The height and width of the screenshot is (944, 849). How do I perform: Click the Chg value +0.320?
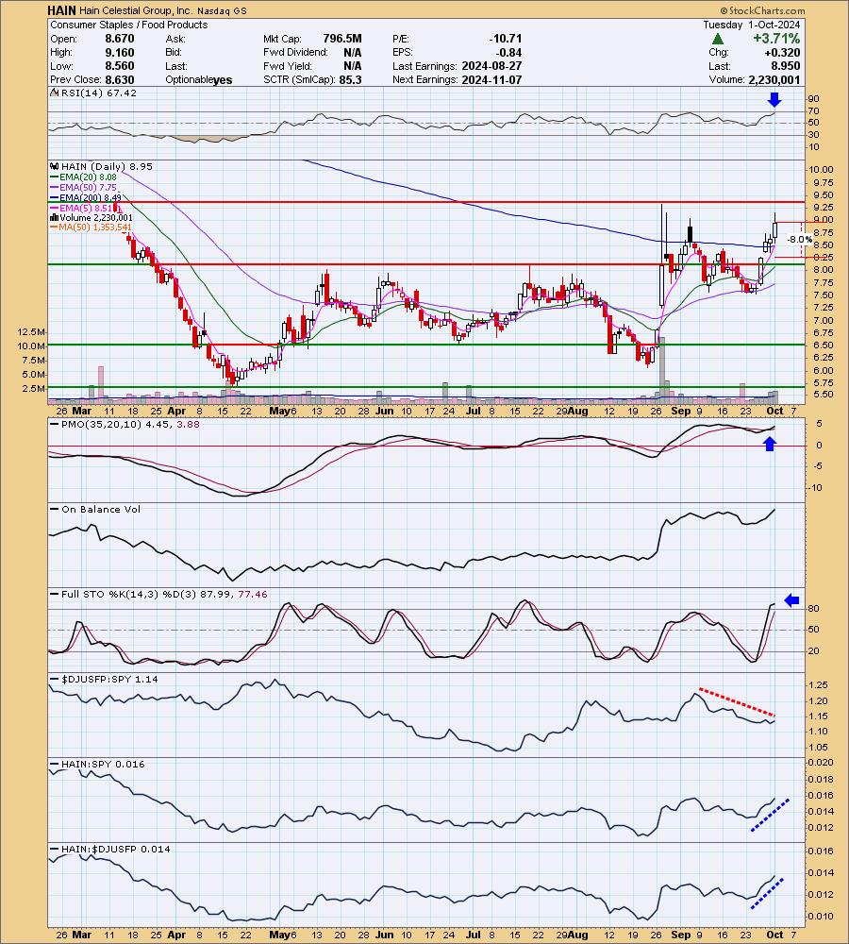782,52
